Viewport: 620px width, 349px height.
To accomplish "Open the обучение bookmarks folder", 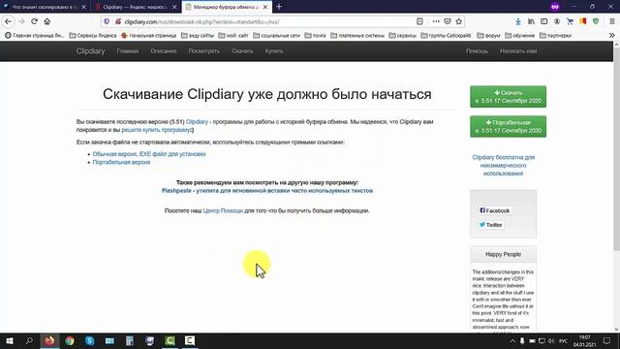I will tap(519, 35).
